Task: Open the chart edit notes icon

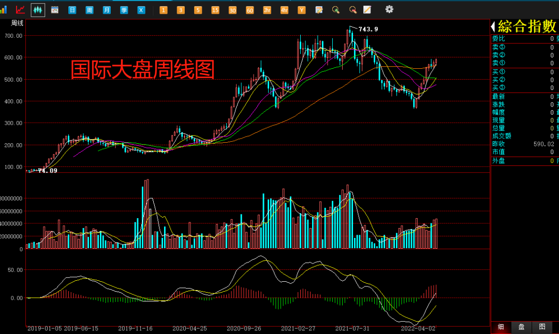Action: tap(319, 10)
